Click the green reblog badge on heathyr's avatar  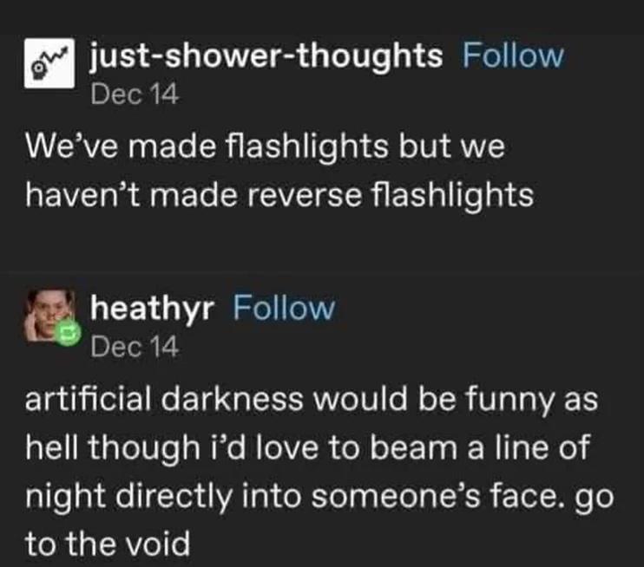[69, 332]
